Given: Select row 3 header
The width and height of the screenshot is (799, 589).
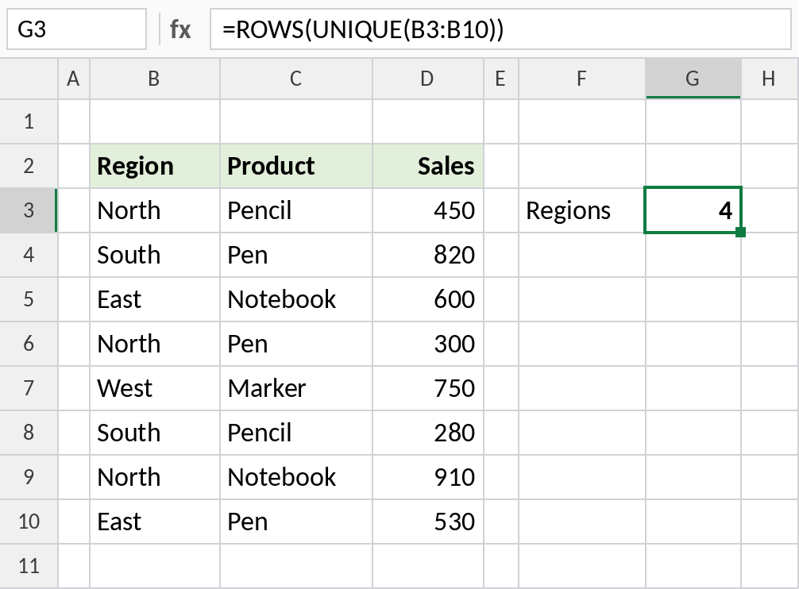Looking at the screenshot, I should tap(29, 210).
